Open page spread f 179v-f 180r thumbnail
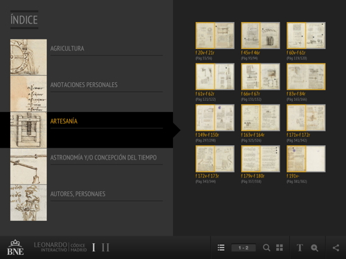Viewport: 346px width, 259px height. [x=260, y=159]
